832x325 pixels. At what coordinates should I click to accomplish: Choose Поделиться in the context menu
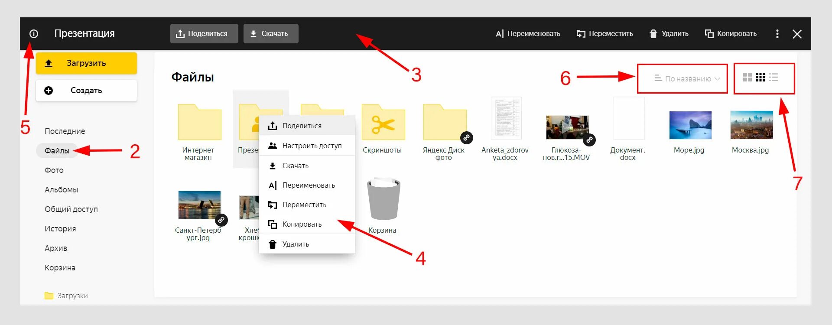point(307,126)
